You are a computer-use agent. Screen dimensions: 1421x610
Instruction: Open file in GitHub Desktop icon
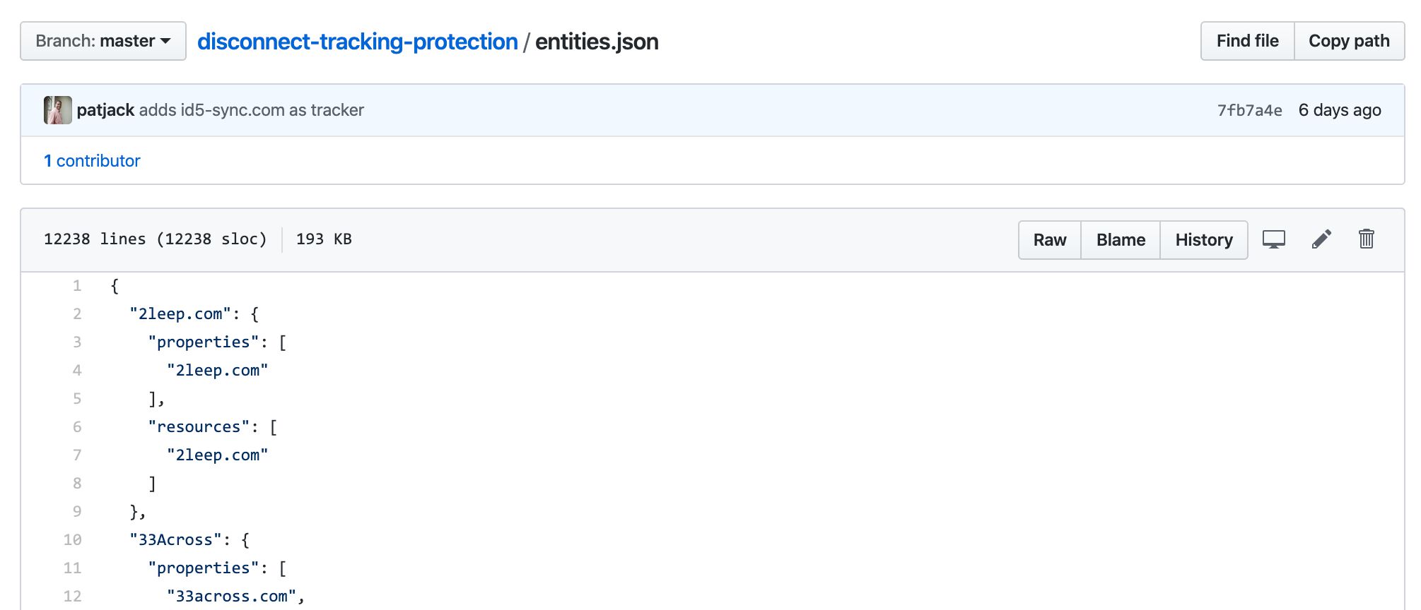[x=1273, y=239]
